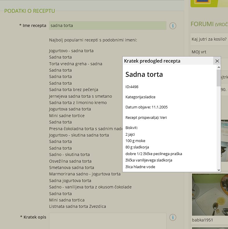Click the babka1951 photo thumbnail

pyautogui.click(x=210, y=195)
